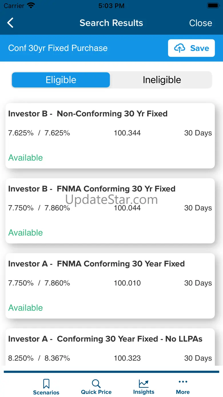Tap the 100.344 price value
This screenshot has height=397, width=223.
tap(127, 133)
